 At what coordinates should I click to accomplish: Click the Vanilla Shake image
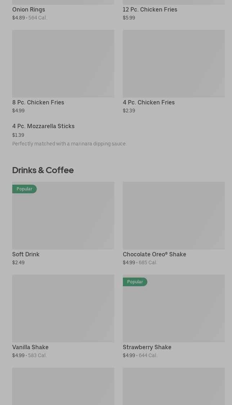[x=63, y=308]
